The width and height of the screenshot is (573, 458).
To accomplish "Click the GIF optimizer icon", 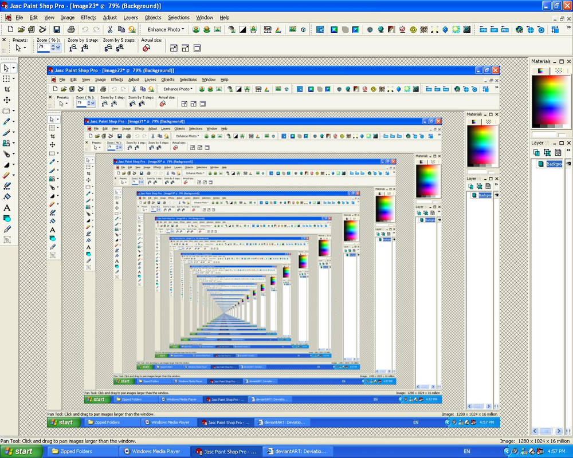I will click(494, 30).
